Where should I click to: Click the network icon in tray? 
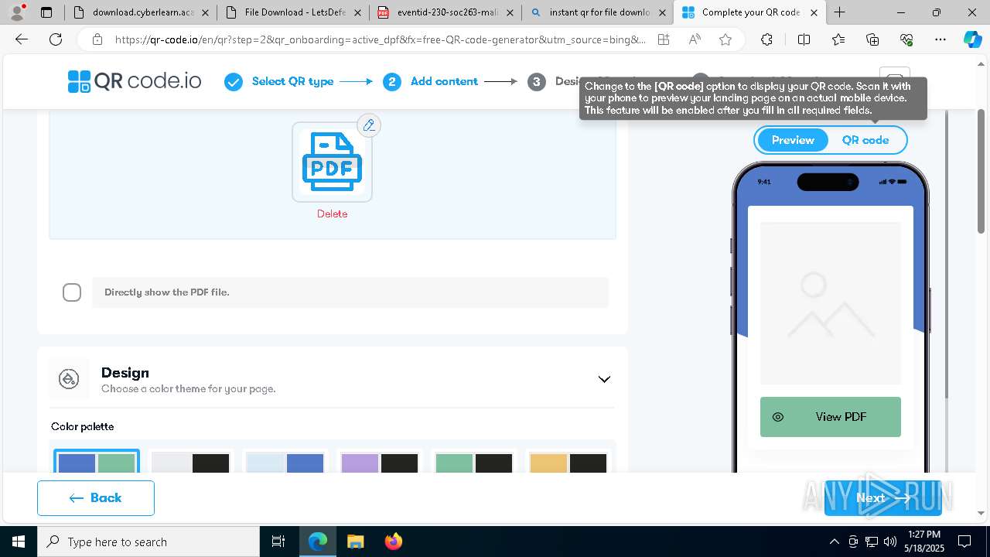[872, 542]
